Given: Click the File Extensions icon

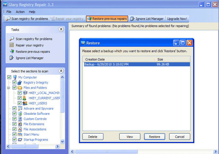Looking at the screenshot, I should 20,124.
